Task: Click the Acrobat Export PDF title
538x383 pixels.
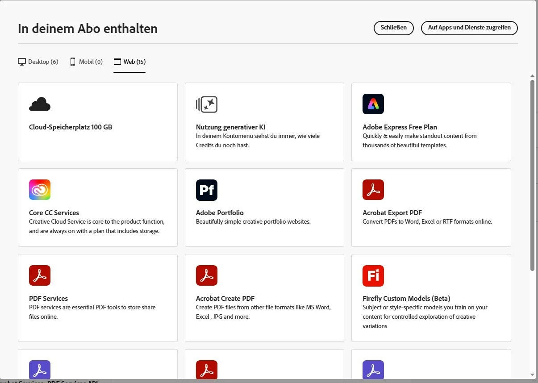Action: 392,213
